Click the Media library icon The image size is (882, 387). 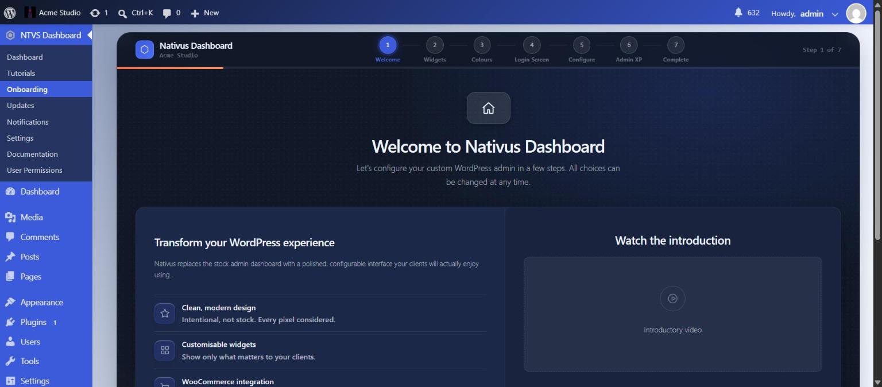(x=10, y=217)
